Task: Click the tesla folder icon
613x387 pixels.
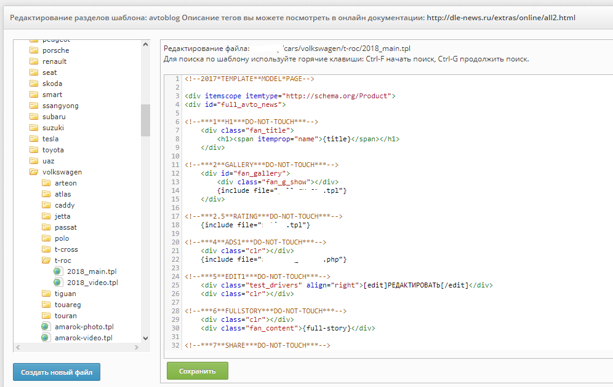Action: (34, 139)
